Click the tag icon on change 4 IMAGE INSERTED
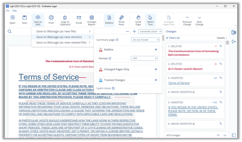The height and width of the screenshot is (142, 242). tap(221, 92)
